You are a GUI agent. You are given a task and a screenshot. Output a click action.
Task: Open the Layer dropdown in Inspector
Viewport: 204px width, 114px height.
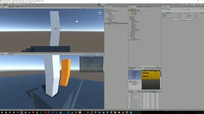[195, 10]
